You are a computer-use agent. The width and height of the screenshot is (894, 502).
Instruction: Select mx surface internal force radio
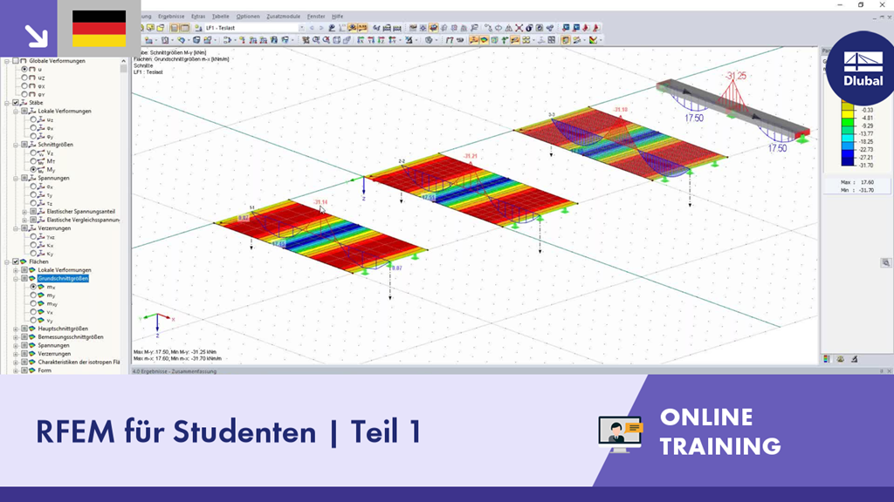coord(33,287)
